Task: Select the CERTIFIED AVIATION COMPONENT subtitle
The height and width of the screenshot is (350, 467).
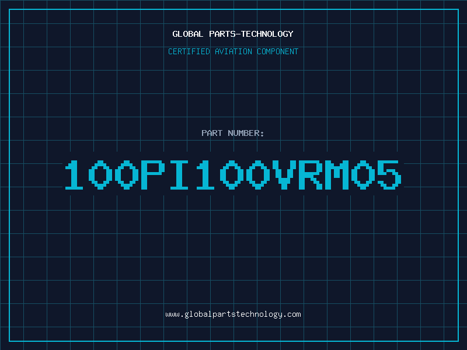Action: 233,51
